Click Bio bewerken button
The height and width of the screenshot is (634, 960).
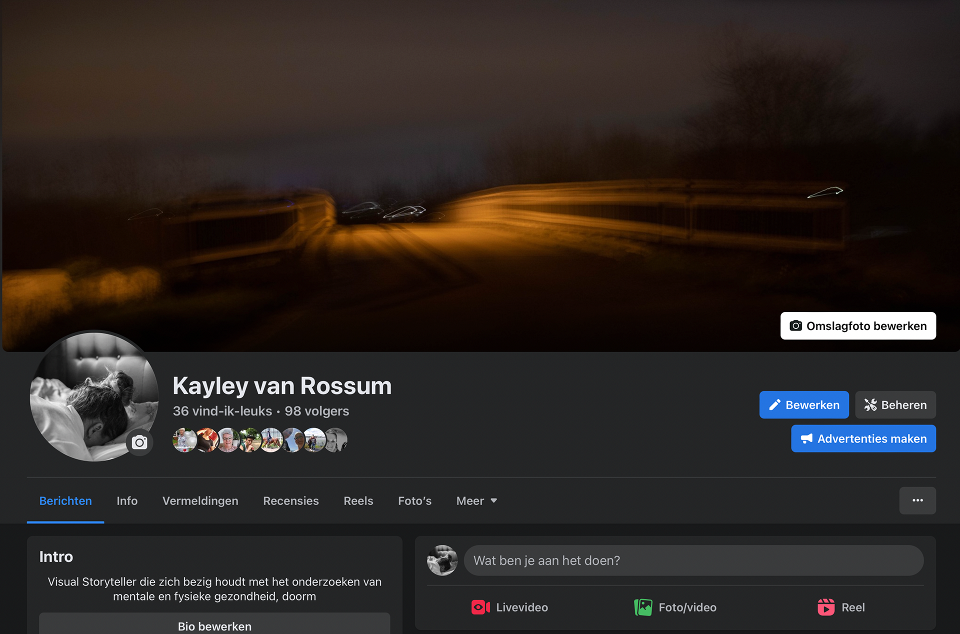coord(214,625)
